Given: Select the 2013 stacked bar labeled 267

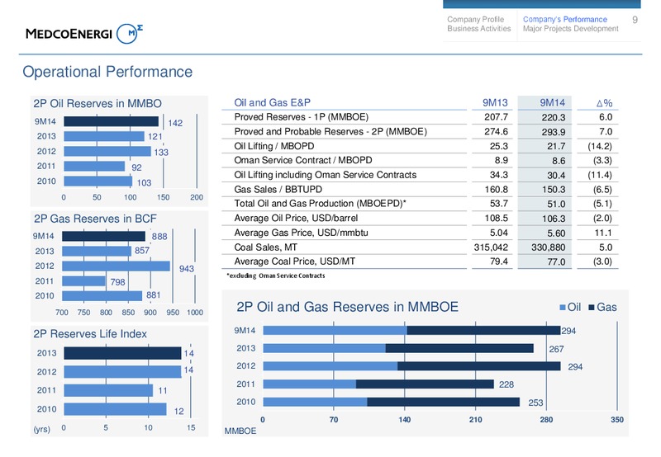Looking at the screenshot, I should click(398, 348).
